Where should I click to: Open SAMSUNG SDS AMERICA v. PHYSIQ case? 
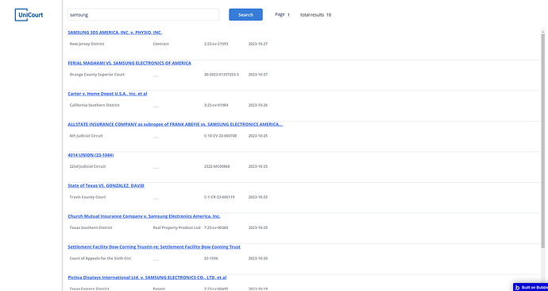click(x=114, y=33)
